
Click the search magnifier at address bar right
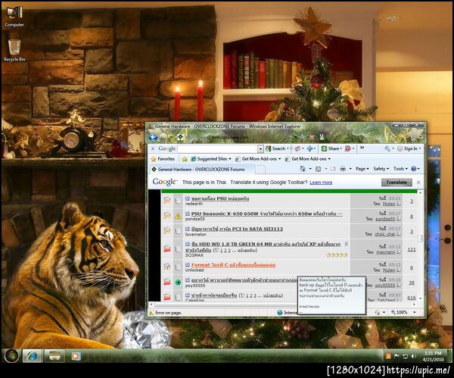(x=415, y=137)
